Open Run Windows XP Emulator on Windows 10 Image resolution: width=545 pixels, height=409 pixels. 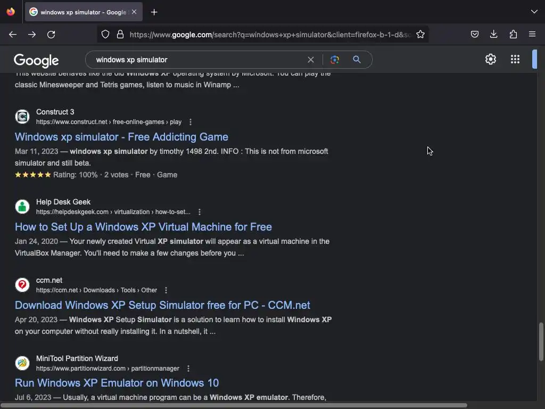click(x=117, y=383)
